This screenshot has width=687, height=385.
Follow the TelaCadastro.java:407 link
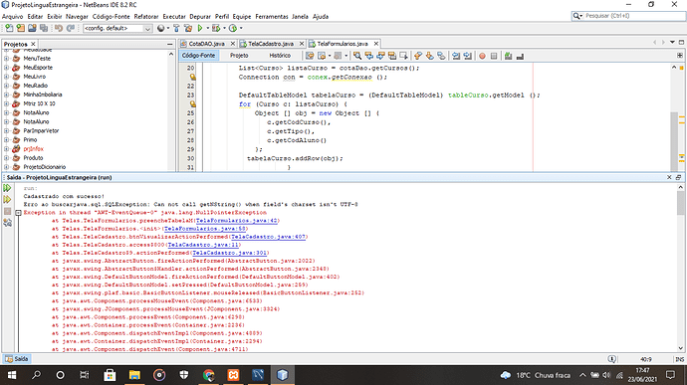coord(269,237)
